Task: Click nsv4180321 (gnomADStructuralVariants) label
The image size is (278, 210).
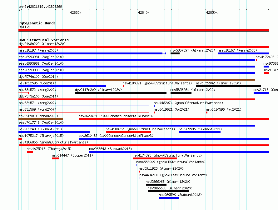Action: point(157,83)
